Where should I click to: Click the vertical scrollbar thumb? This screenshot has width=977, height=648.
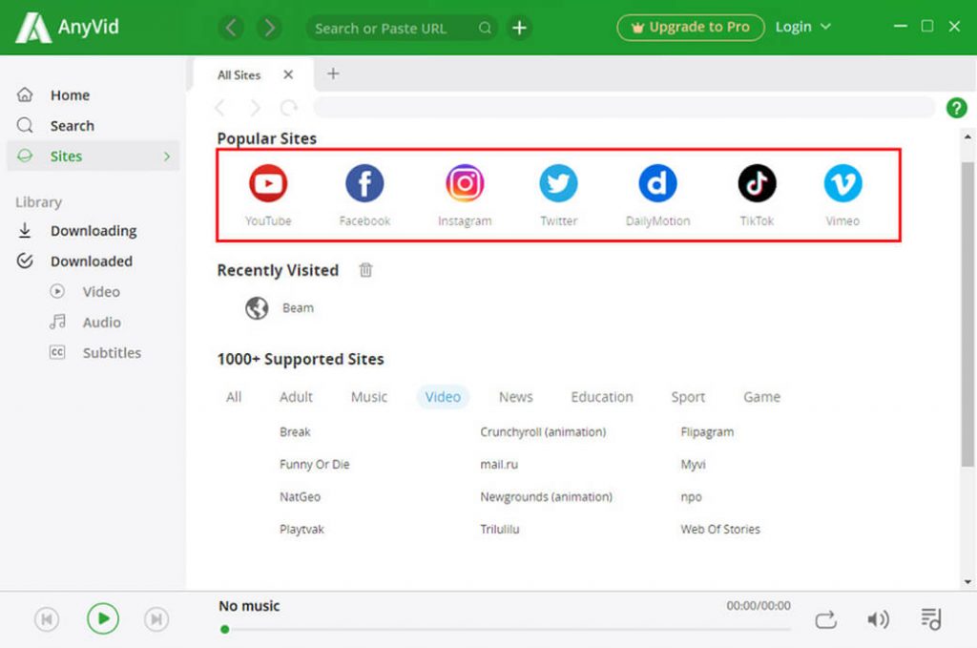point(967,314)
